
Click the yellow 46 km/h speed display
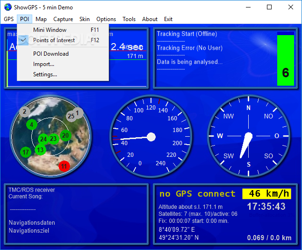point(267,194)
